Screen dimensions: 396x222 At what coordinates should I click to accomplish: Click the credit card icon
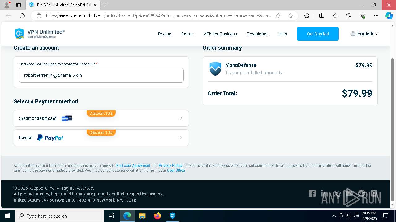point(67,118)
